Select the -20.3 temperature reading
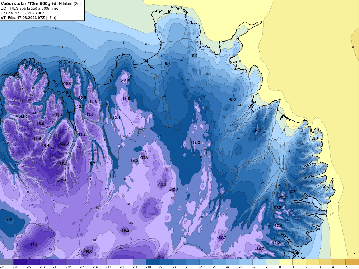The image size is (359, 269). [x=64, y=143]
